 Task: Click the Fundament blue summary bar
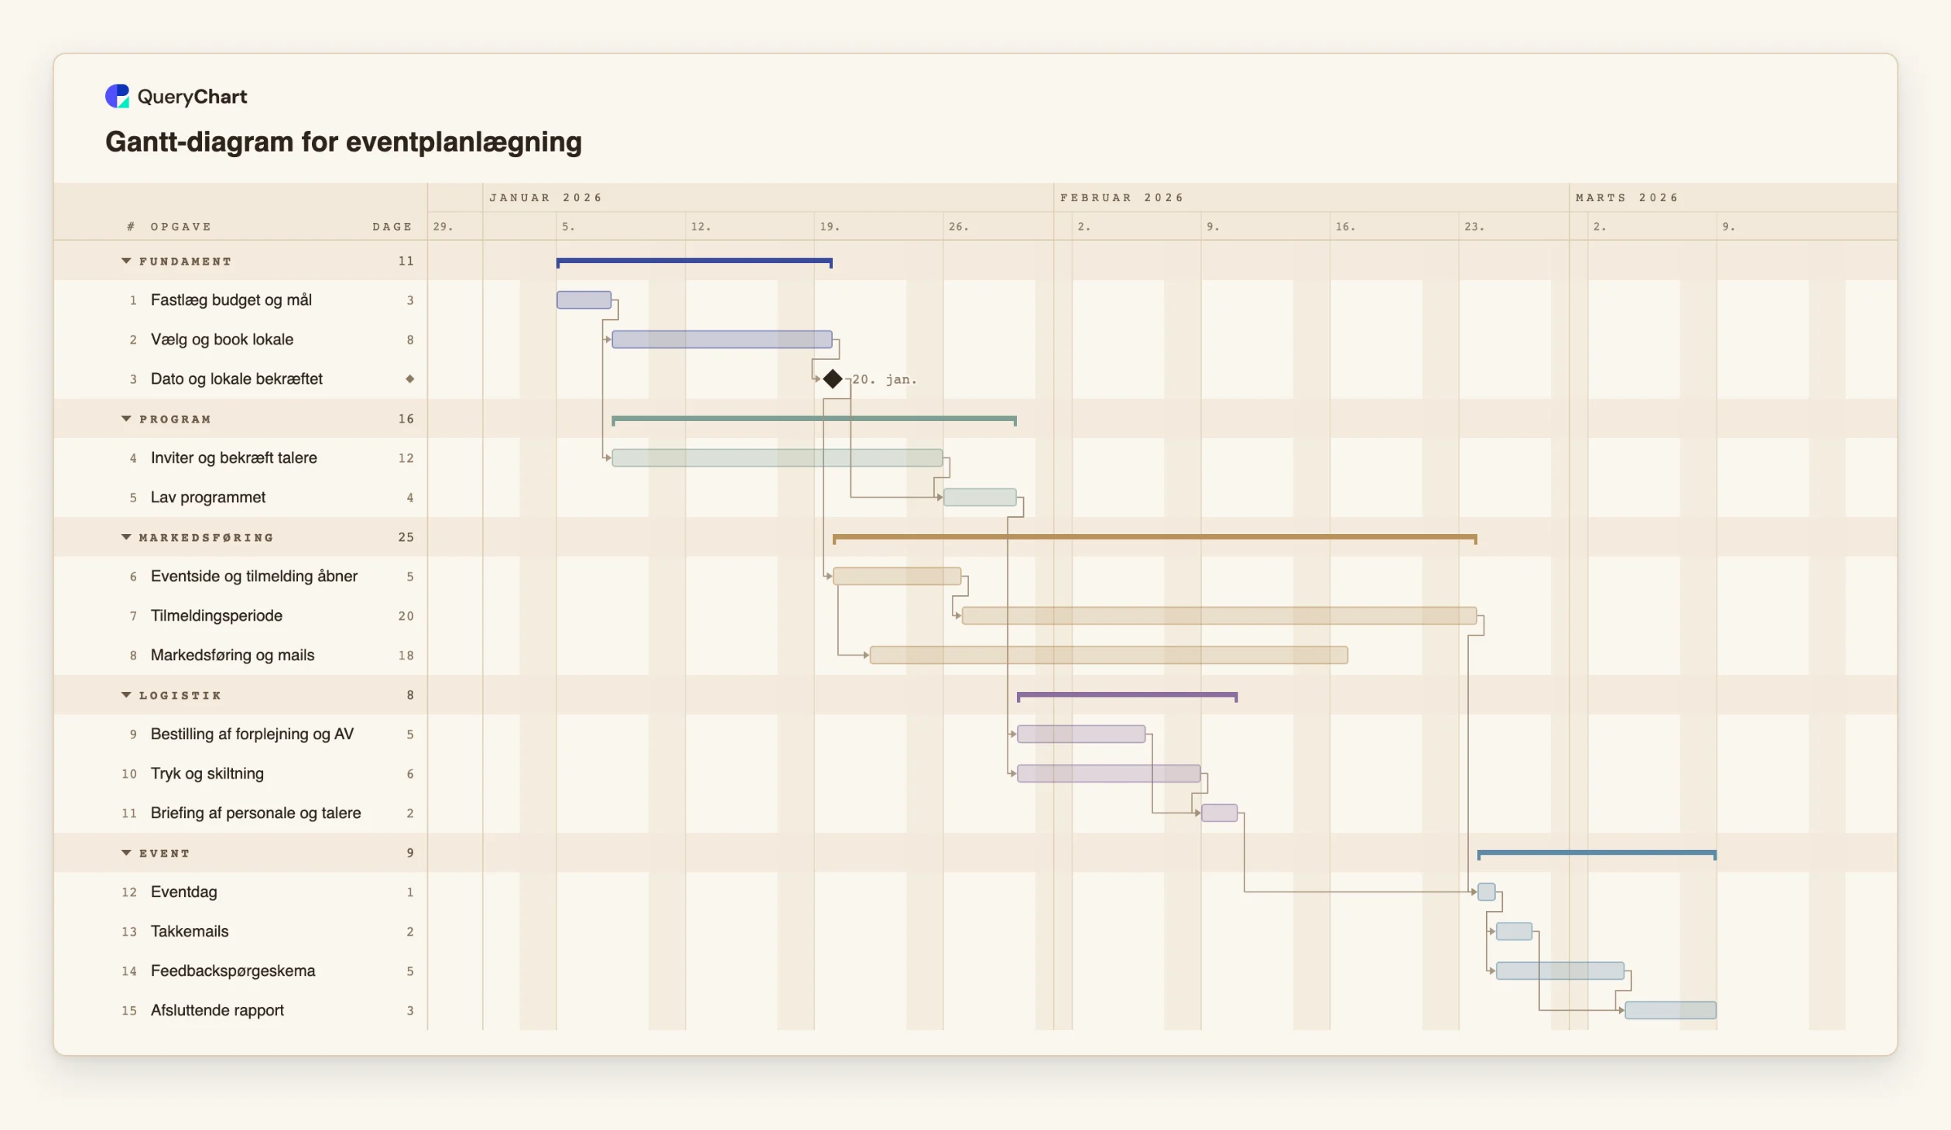(x=694, y=262)
